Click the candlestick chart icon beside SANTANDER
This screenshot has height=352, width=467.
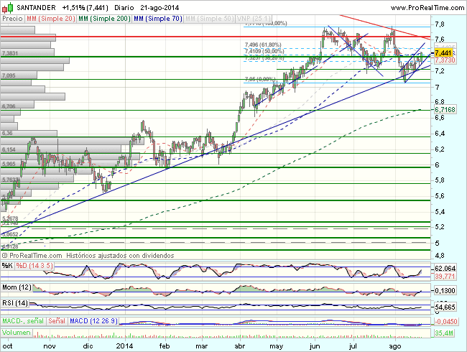[x=8, y=8]
